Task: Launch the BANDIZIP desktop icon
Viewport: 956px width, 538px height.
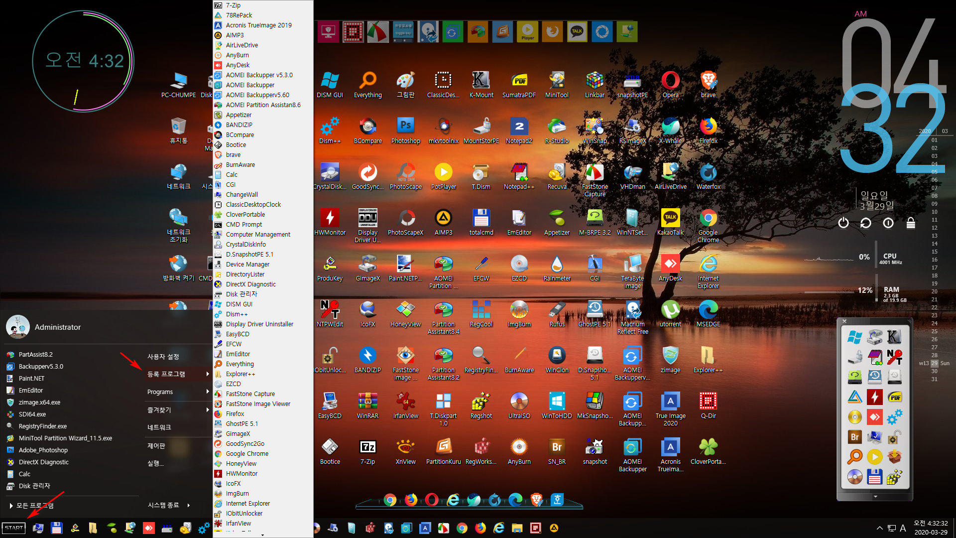Action: pos(367,359)
